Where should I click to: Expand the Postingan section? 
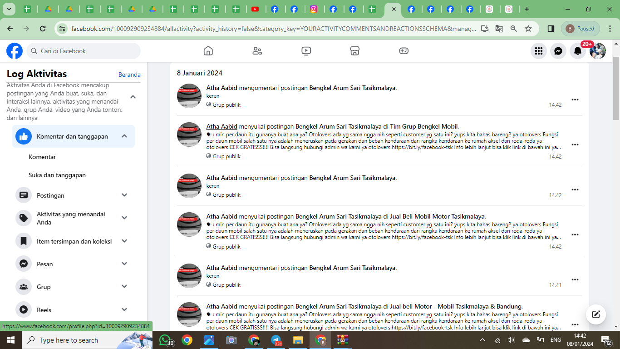click(124, 195)
